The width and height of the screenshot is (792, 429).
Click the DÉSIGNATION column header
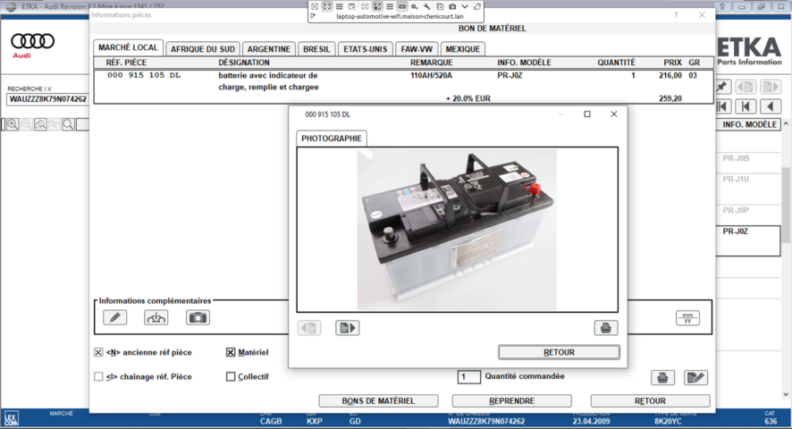(244, 63)
